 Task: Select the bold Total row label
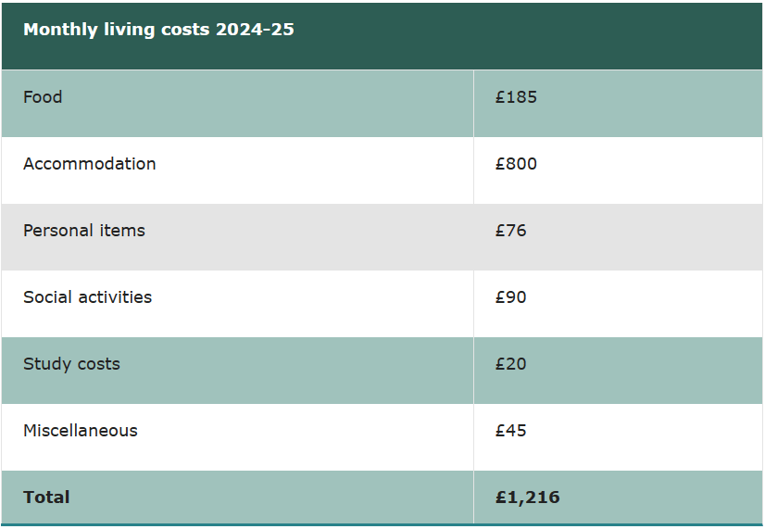[46, 498]
